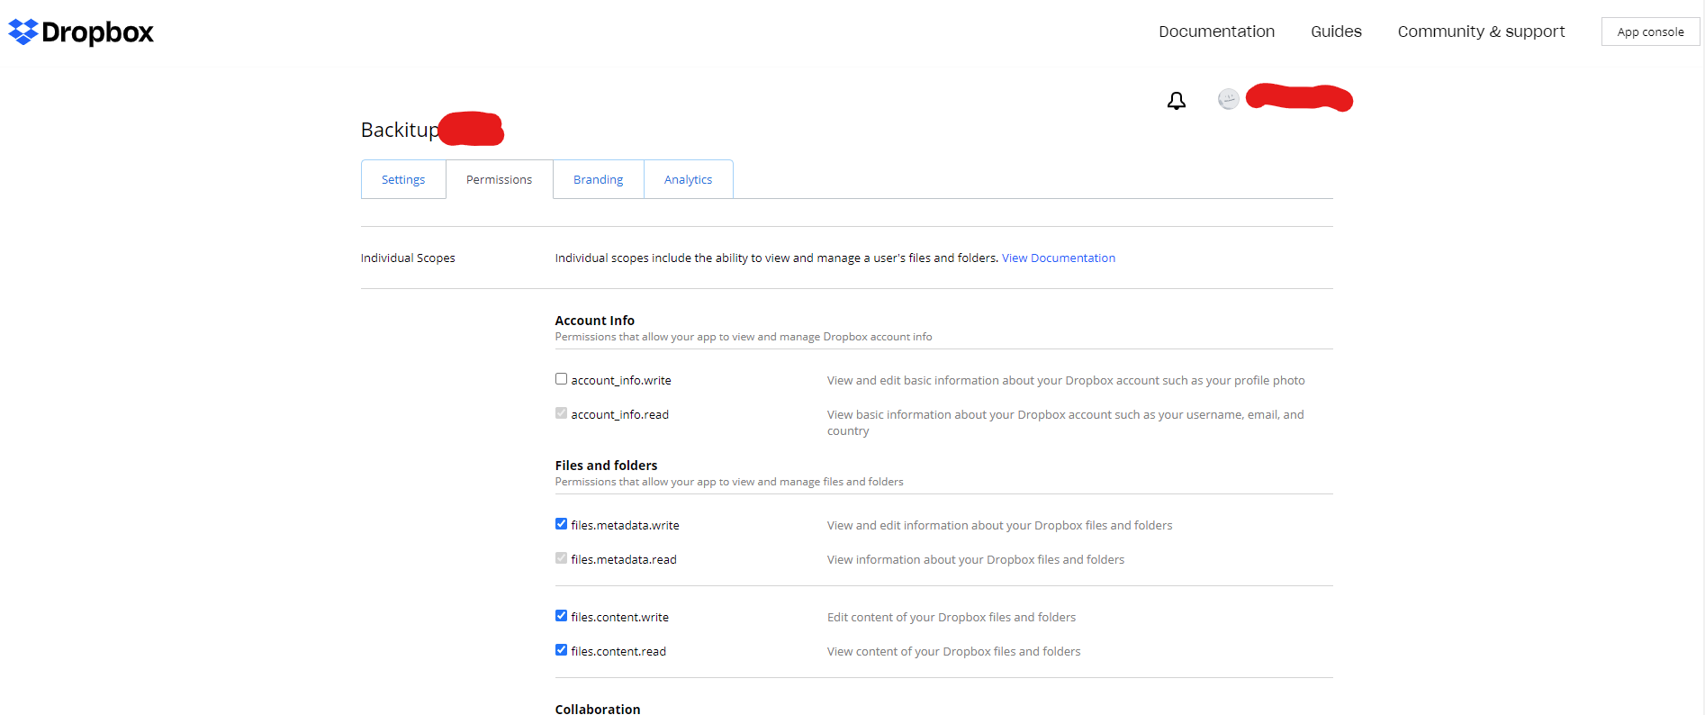This screenshot has width=1705, height=715.
Task: Switch to the Settings tab
Action: click(403, 179)
